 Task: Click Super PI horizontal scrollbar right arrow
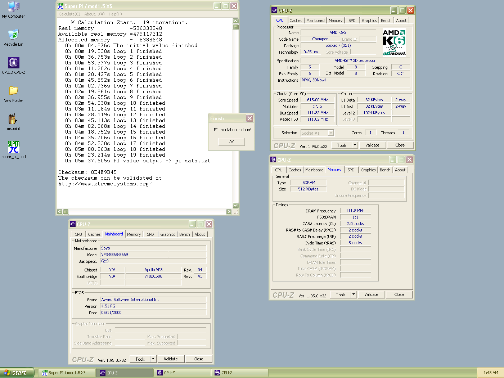click(x=229, y=212)
